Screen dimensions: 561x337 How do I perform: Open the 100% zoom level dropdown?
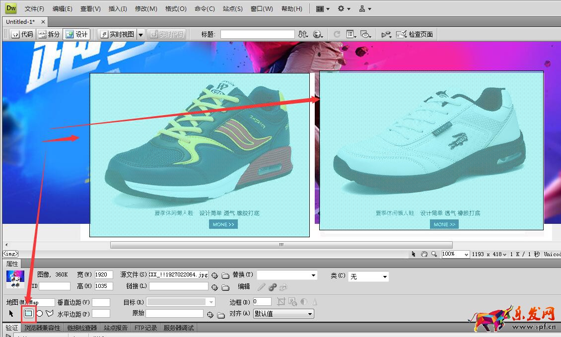(x=455, y=254)
